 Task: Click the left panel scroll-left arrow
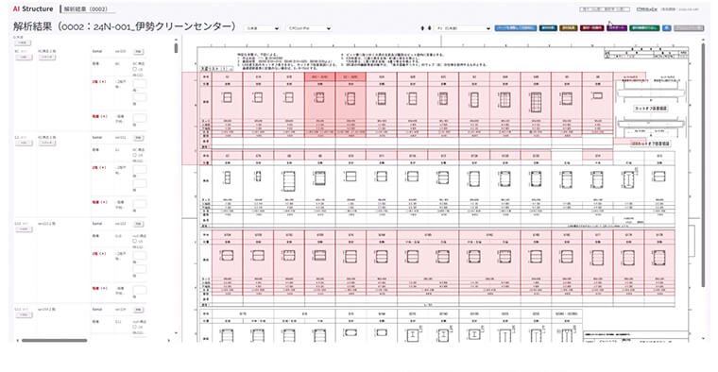click(x=17, y=341)
